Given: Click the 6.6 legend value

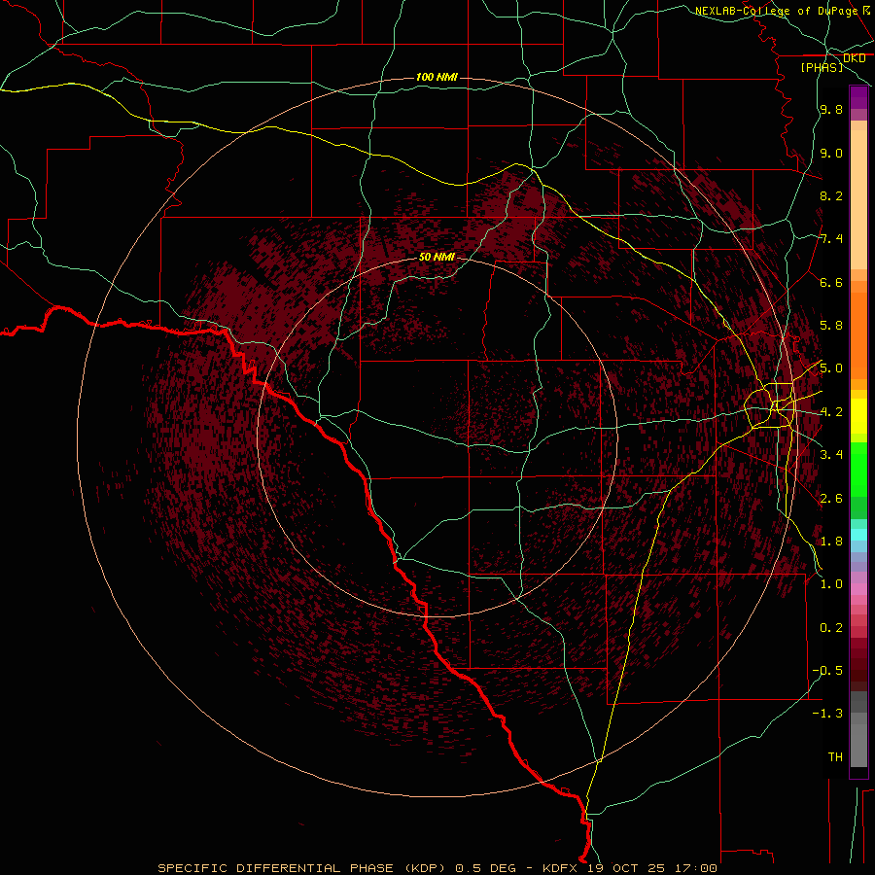Looking at the screenshot, I should point(831,282).
